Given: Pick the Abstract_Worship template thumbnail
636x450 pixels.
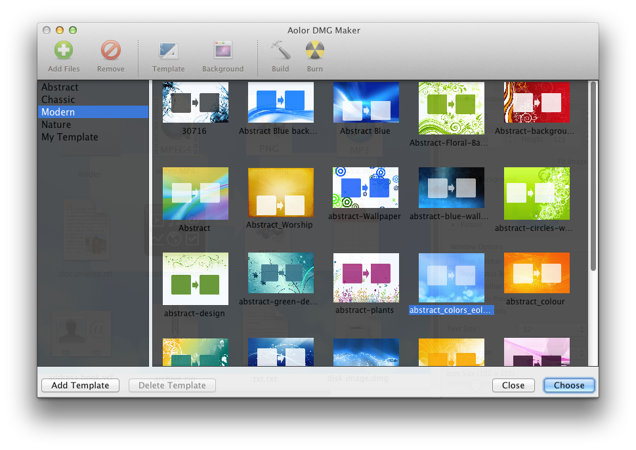Looking at the screenshot, I should coord(280,192).
